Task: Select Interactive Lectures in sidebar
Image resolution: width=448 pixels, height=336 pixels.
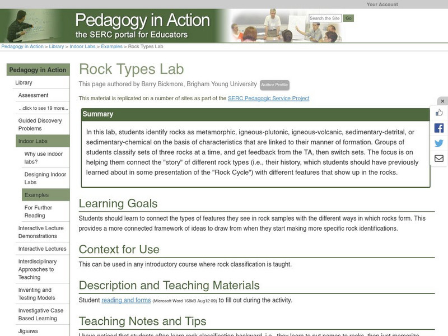Action: (42, 249)
